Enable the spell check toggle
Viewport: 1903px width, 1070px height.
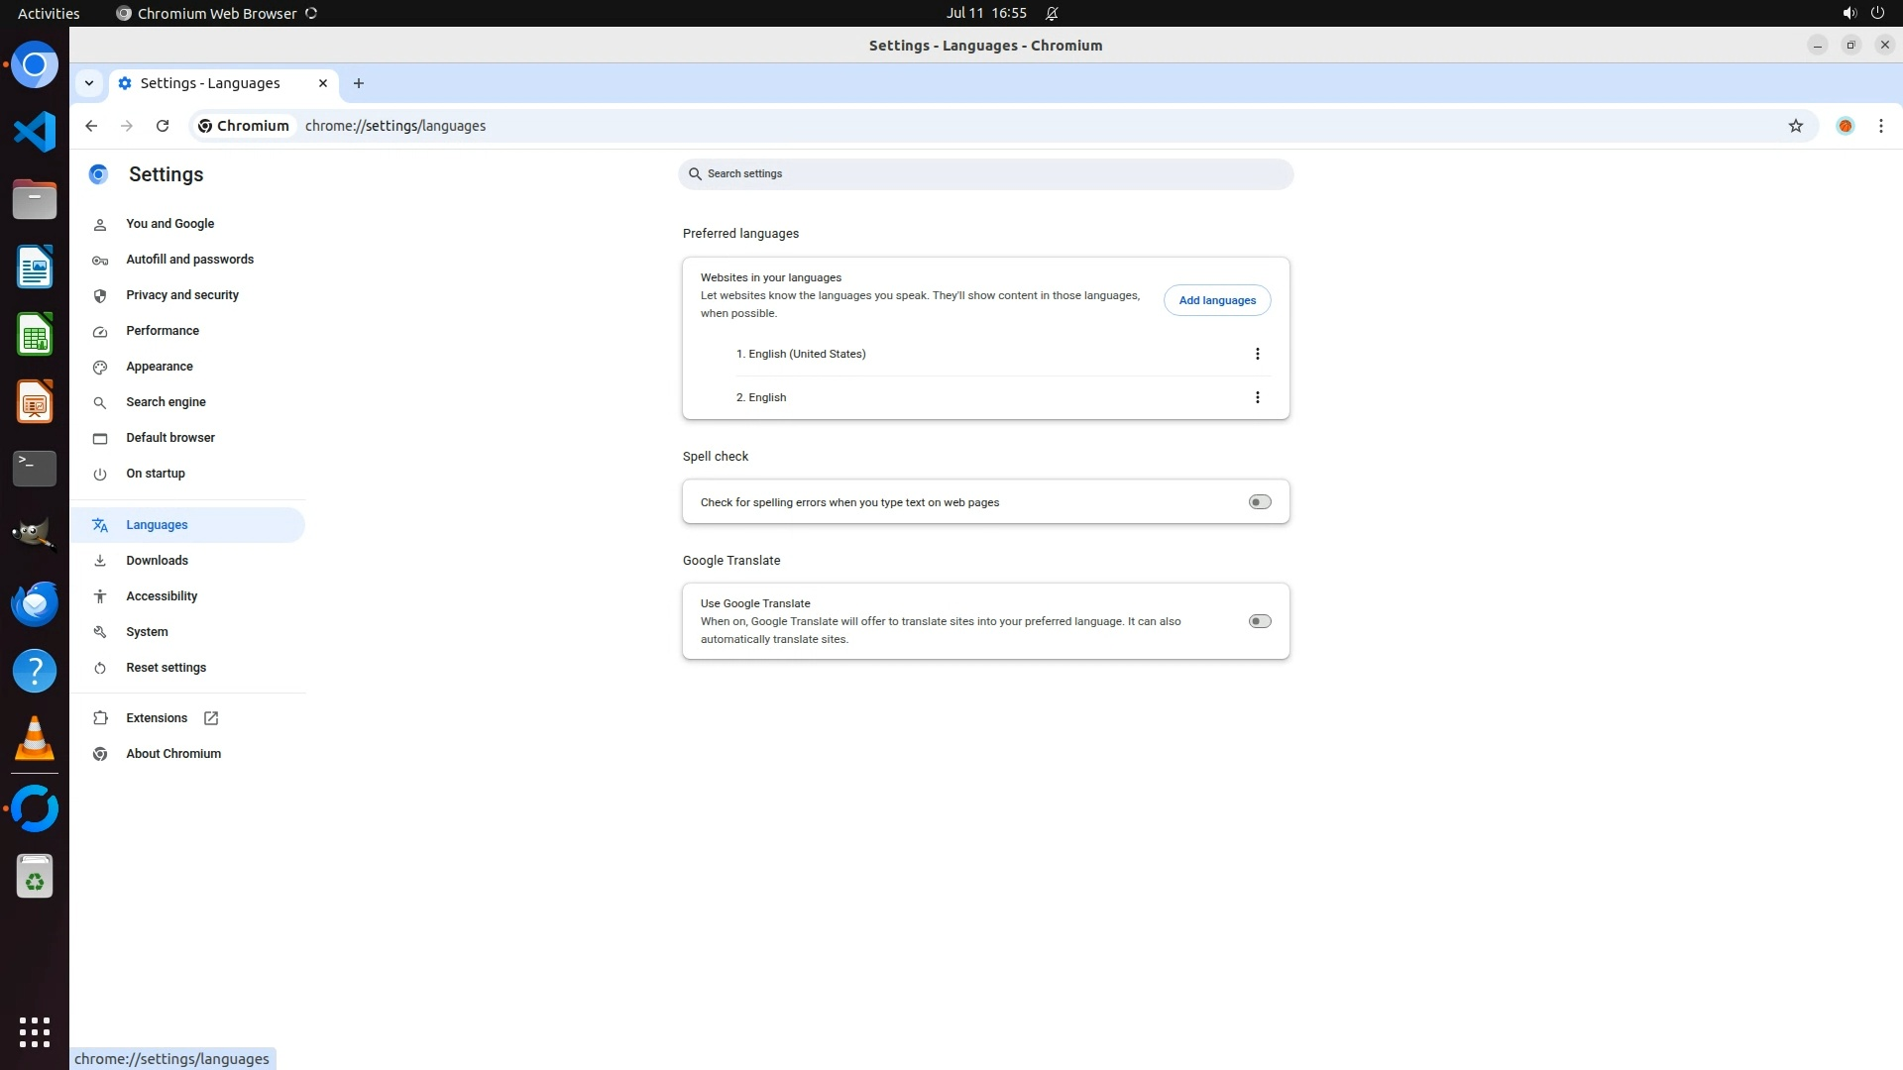click(1259, 502)
